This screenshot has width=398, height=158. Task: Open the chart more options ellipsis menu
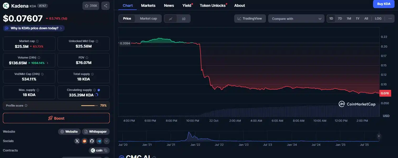pos(390,19)
